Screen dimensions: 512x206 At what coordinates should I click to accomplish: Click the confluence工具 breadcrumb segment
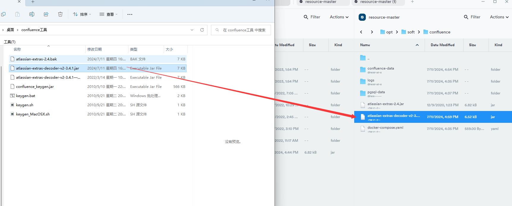[34, 30]
